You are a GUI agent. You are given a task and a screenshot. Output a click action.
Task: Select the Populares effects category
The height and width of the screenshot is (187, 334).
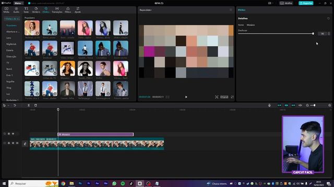pos(11,25)
